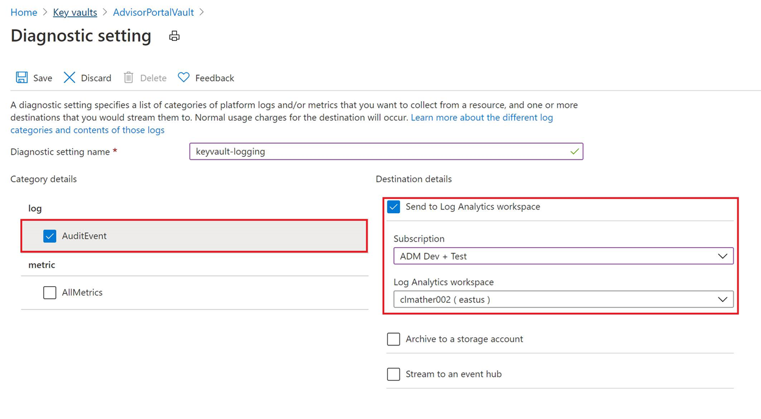761x419 pixels.
Task: Go to Home breadcrumb
Action: [24, 12]
